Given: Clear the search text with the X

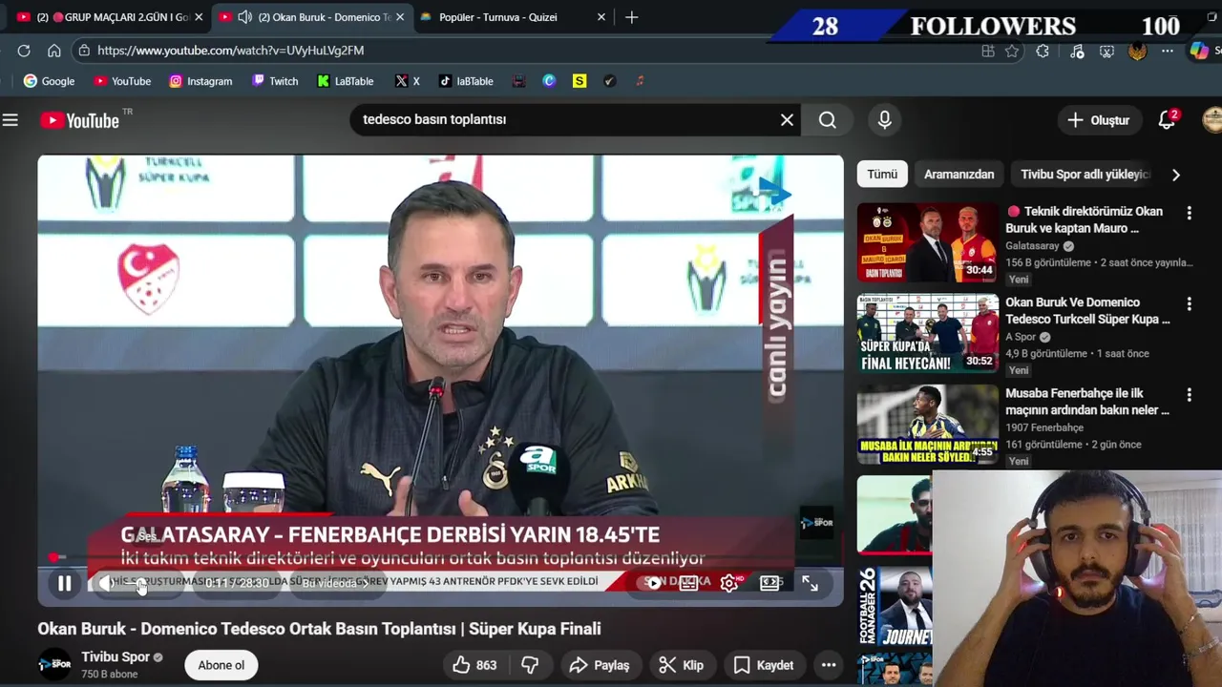Looking at the screenshot, I should pyautogui.click(x=787, y=120).
